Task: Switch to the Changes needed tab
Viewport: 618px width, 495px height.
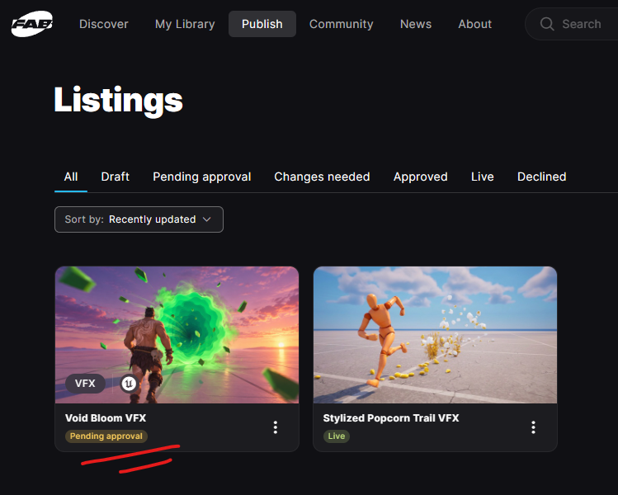Action: click(322, 177)
